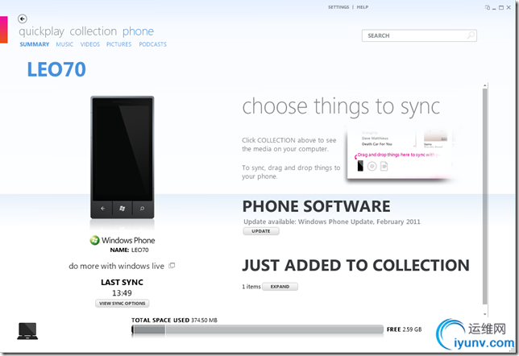Switch to the Summary tab
This screenshot has width=519, height=356.
click(35, 44)
